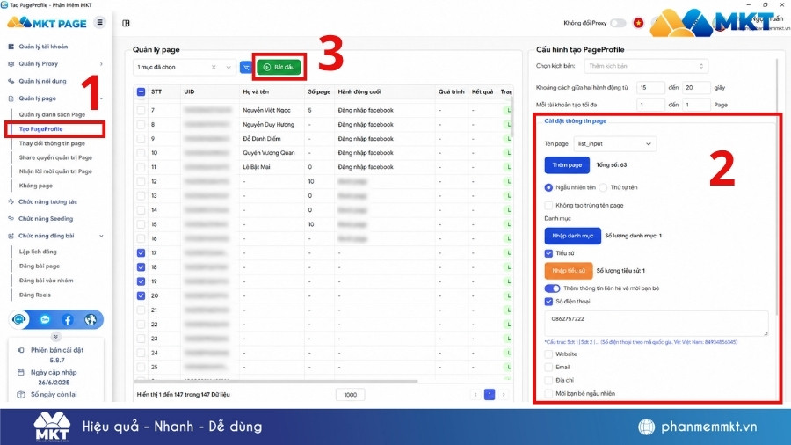Toggle the Không đổi Proxy switch

(618, 23)
